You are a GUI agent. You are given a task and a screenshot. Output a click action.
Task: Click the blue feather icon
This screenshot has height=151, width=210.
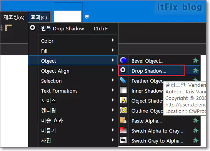(x=123, y=80)
